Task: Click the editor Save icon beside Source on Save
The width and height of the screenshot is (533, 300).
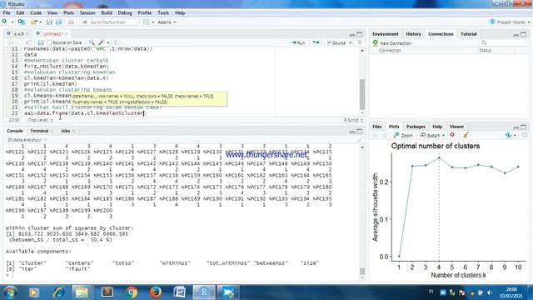Action: [x=41, y=42]
